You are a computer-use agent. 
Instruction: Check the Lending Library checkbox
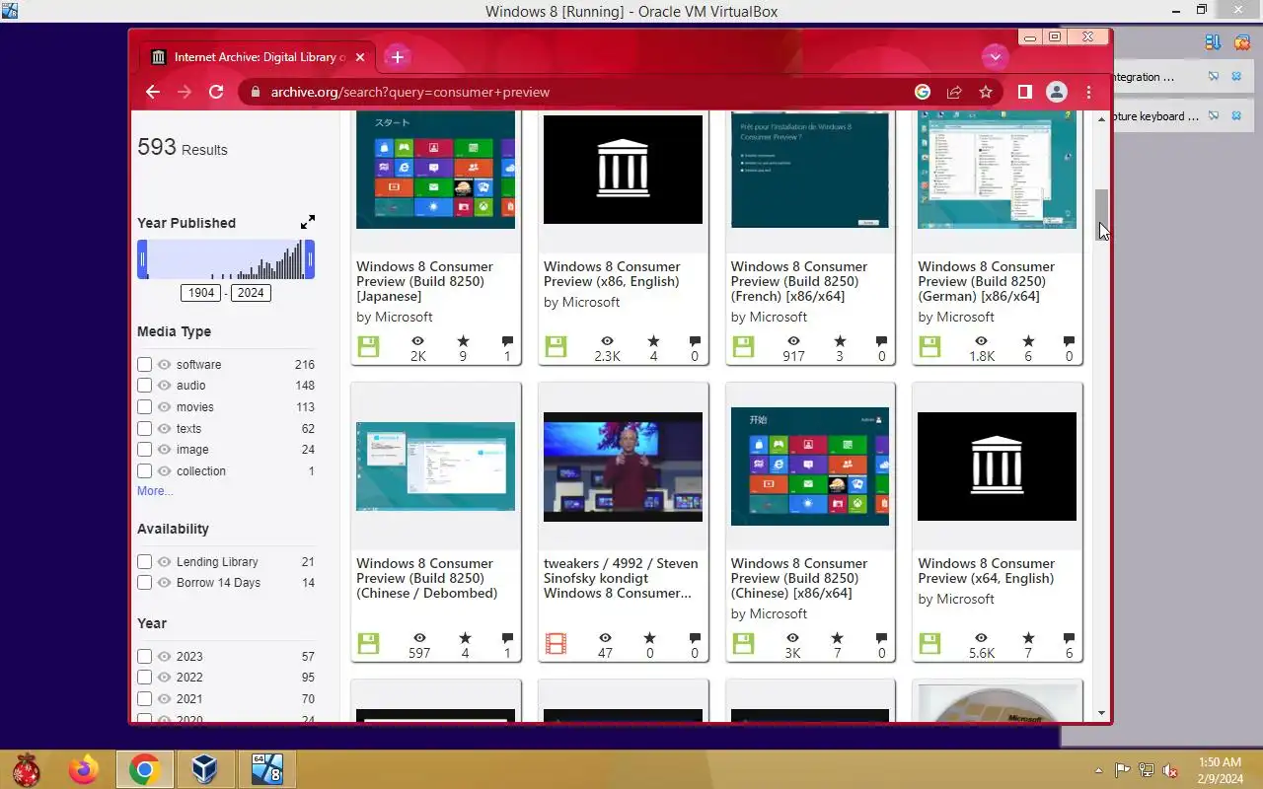(x=144, y=562)
